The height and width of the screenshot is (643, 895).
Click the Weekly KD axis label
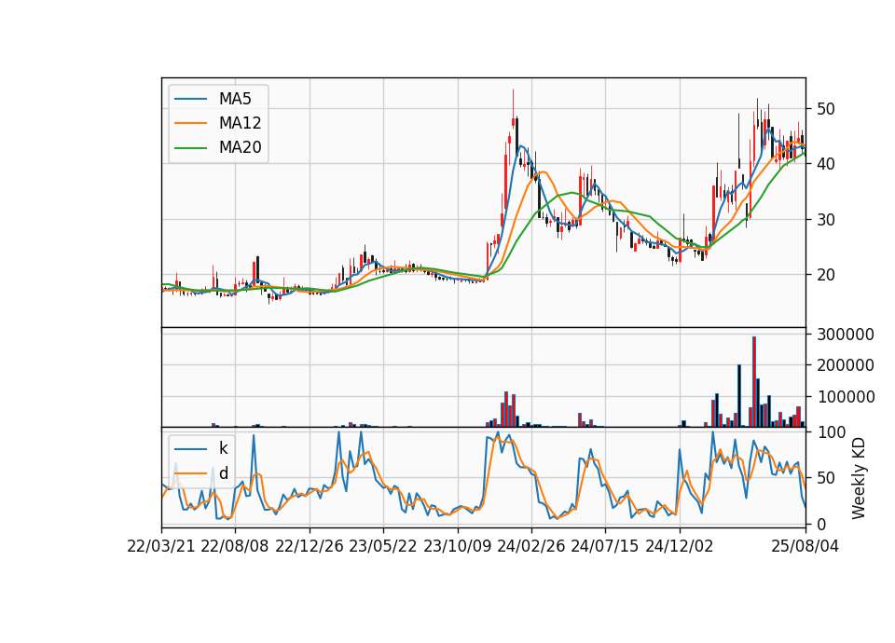[859, 479]
